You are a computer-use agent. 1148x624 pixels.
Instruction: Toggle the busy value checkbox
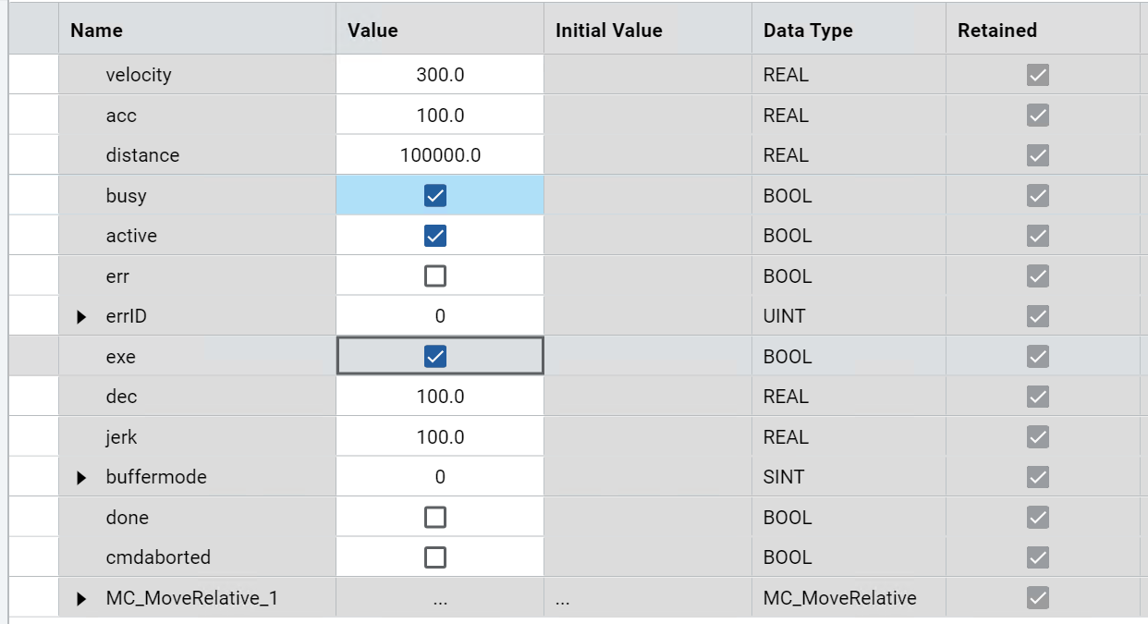click(x=434, y=196)
